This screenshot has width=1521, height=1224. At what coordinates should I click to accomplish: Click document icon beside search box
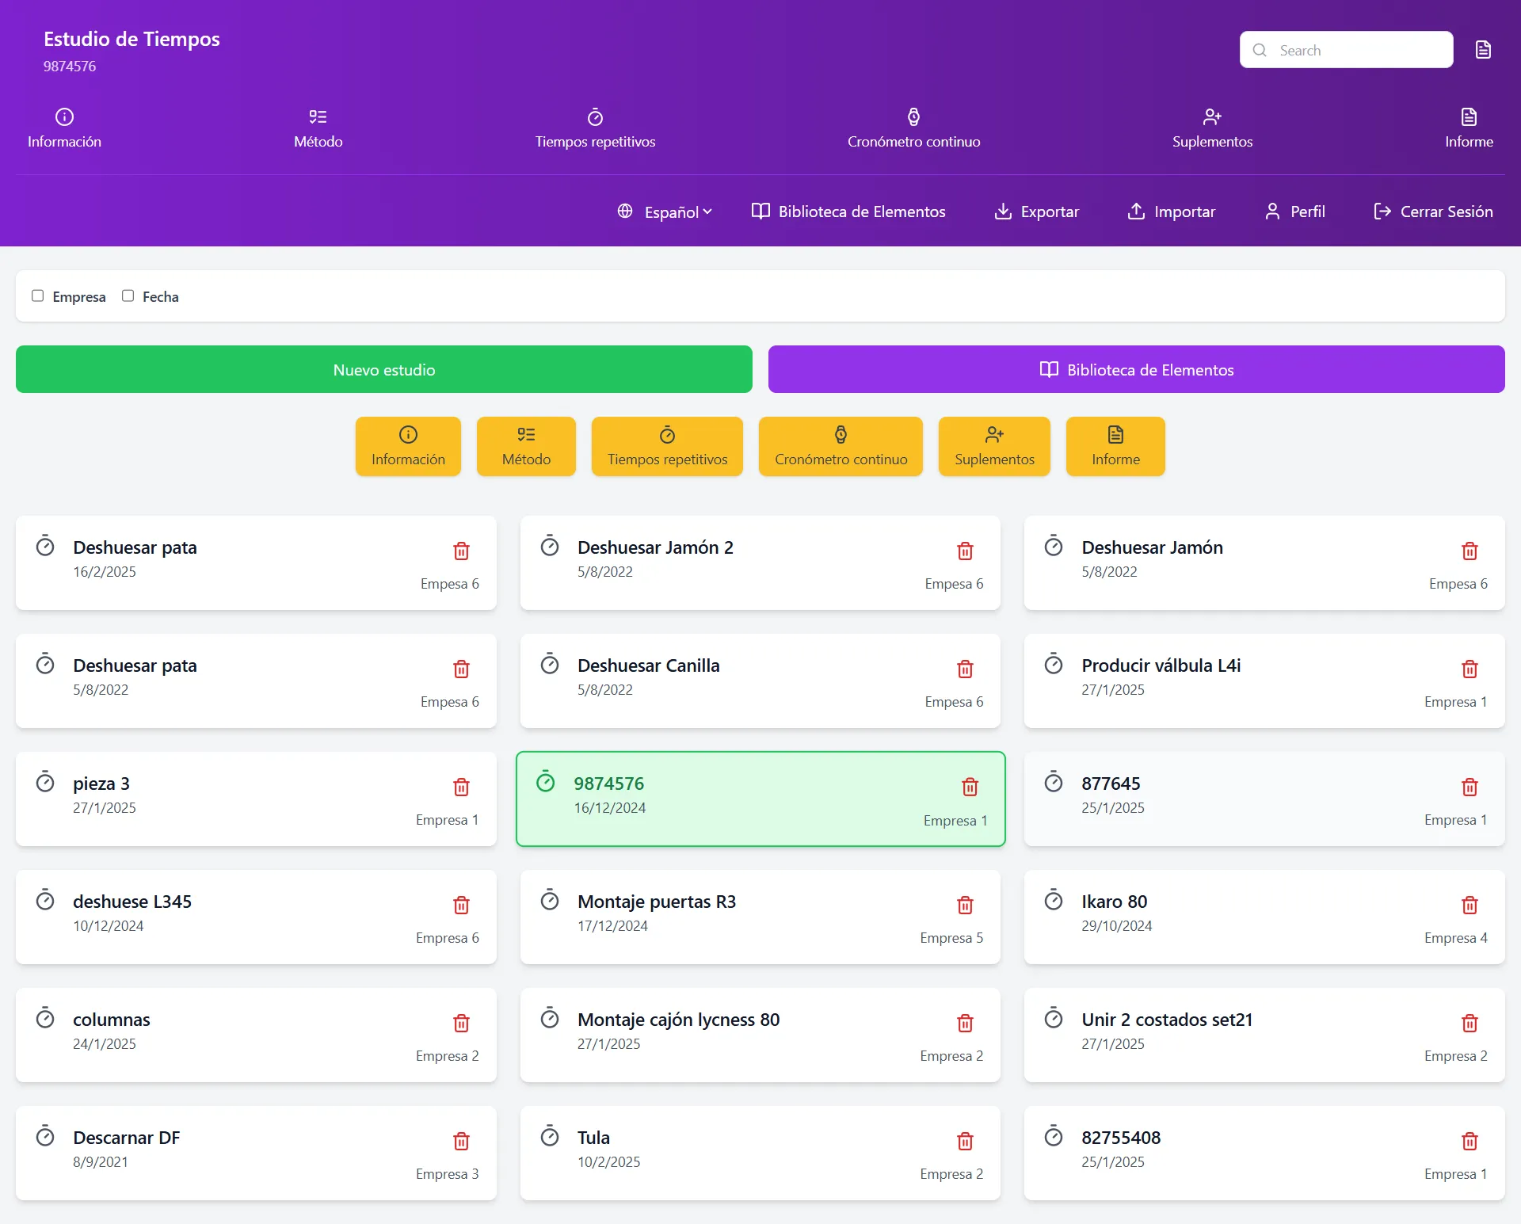click(x=1483, y=50)
